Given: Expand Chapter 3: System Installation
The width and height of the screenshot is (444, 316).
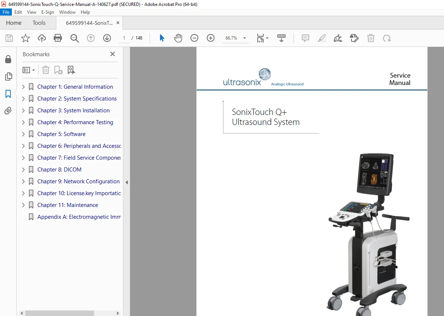Looking at the screenshot, I should click(x=23, y=111).
